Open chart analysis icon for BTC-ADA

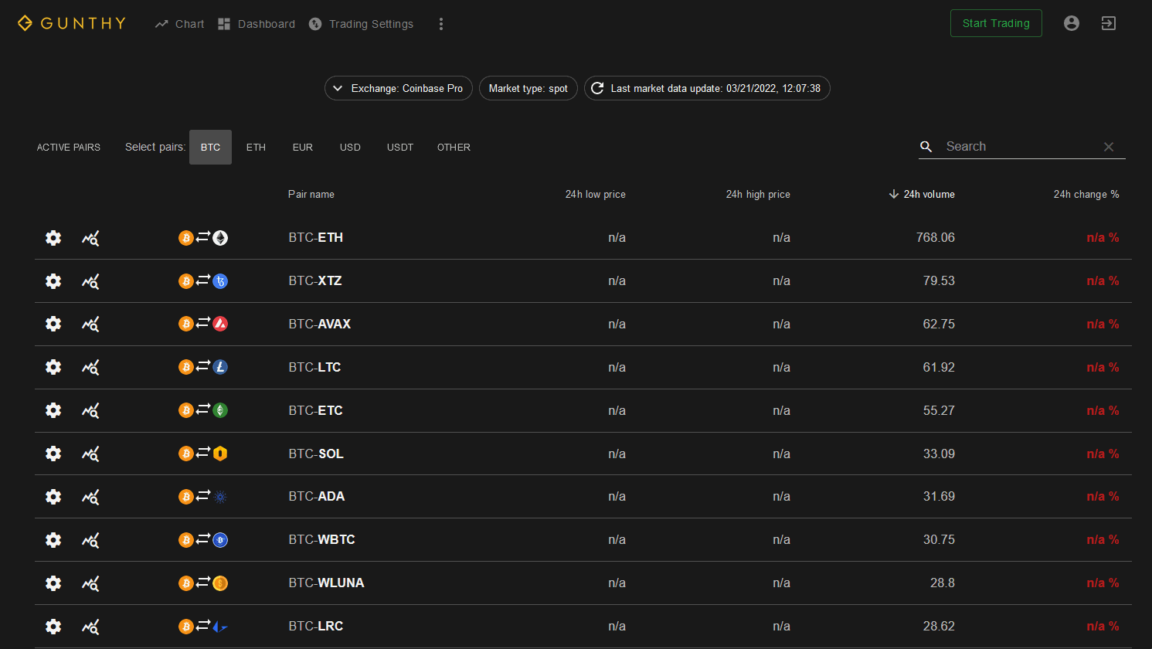tap(90, 497)
